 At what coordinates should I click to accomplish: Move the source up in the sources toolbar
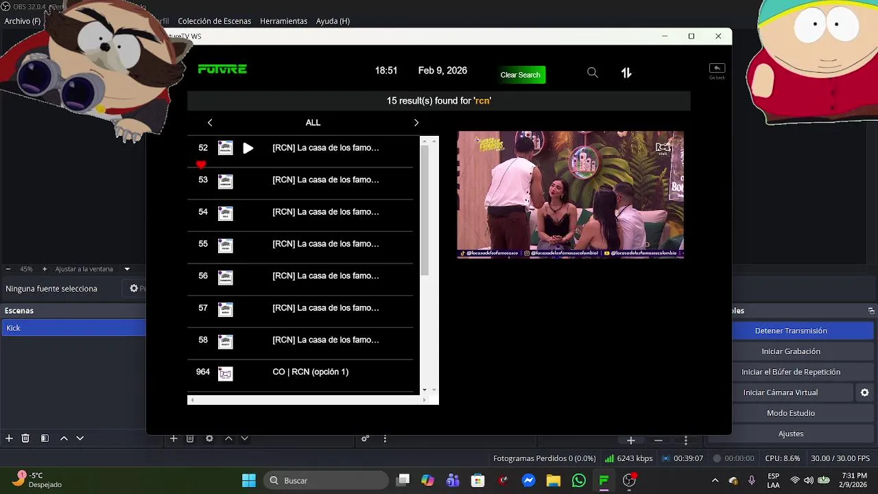click(228, 438)
